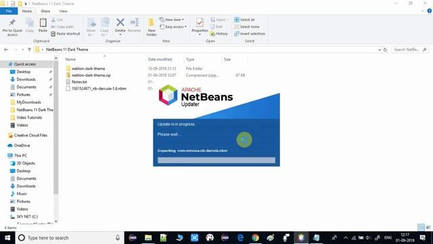
Task: Click the Edit command in ribbon
Action: pyautogui.click(x=216, y=26)
